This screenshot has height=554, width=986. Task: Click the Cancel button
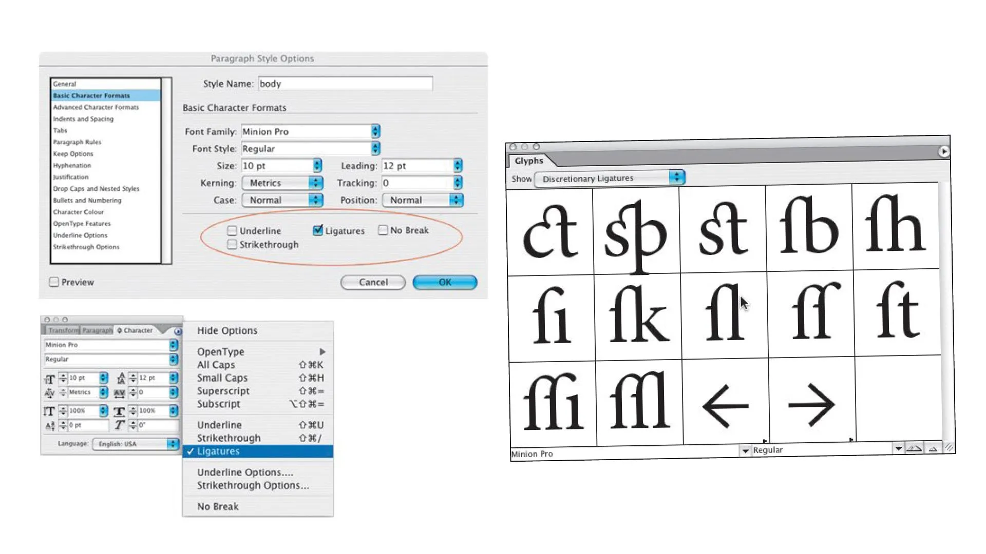point(373,282)
